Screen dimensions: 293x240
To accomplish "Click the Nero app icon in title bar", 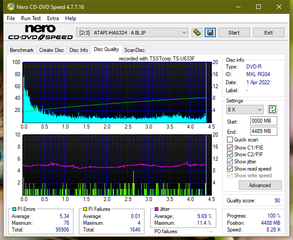I will pyautogui.click(x=11, y=7).
